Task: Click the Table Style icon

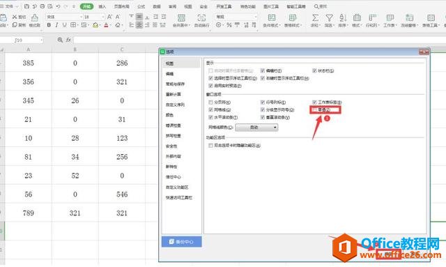Action: click(293, 18)
